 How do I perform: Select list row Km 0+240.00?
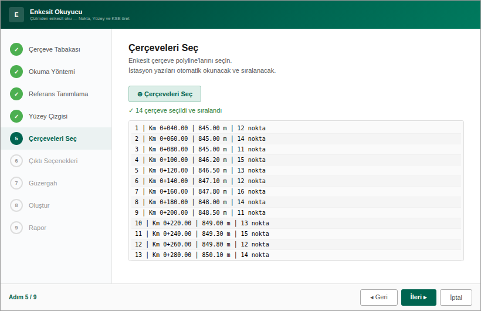pos(296,234)
